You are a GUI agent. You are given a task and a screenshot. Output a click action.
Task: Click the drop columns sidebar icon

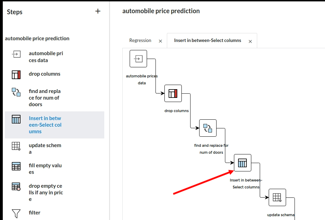pos(16,74)
